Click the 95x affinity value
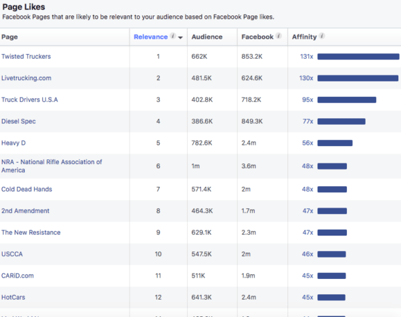The image size is (401, 317). (307, 99)
